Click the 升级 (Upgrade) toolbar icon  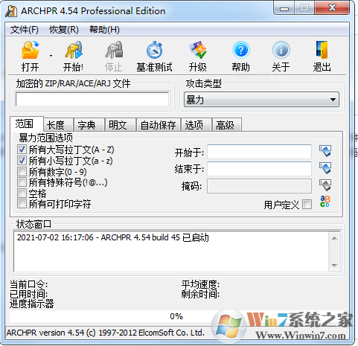coord(198,50)
